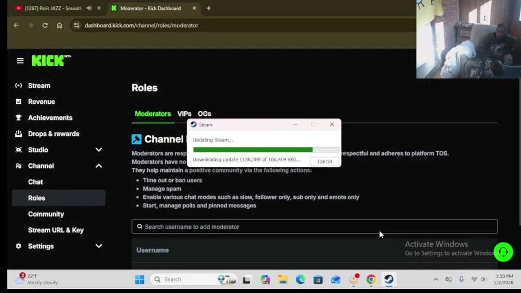This screenshot has width=521, height=293.
Task: View site information icon in address bar
Action: tap(77, 25)
